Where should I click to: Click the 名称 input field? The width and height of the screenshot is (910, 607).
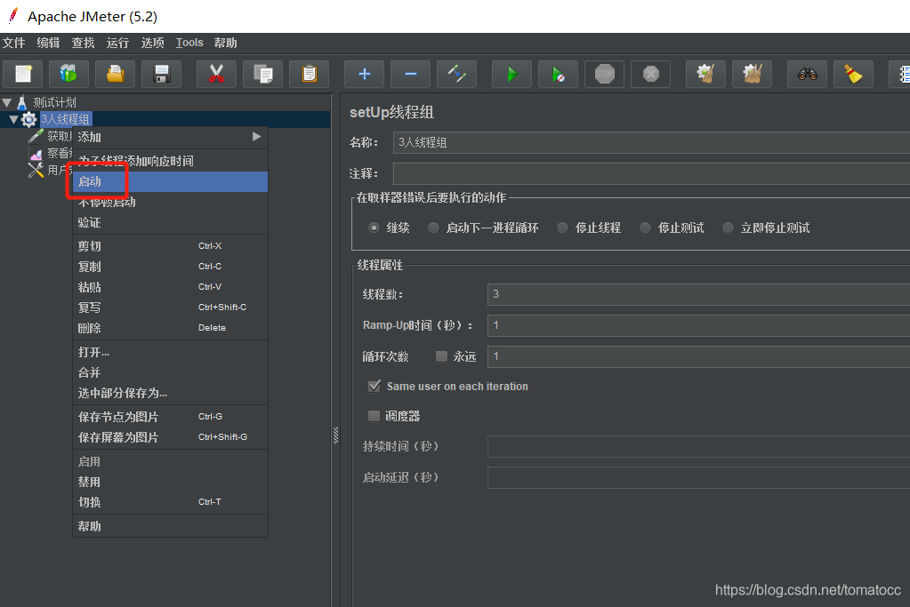[651, 142]
